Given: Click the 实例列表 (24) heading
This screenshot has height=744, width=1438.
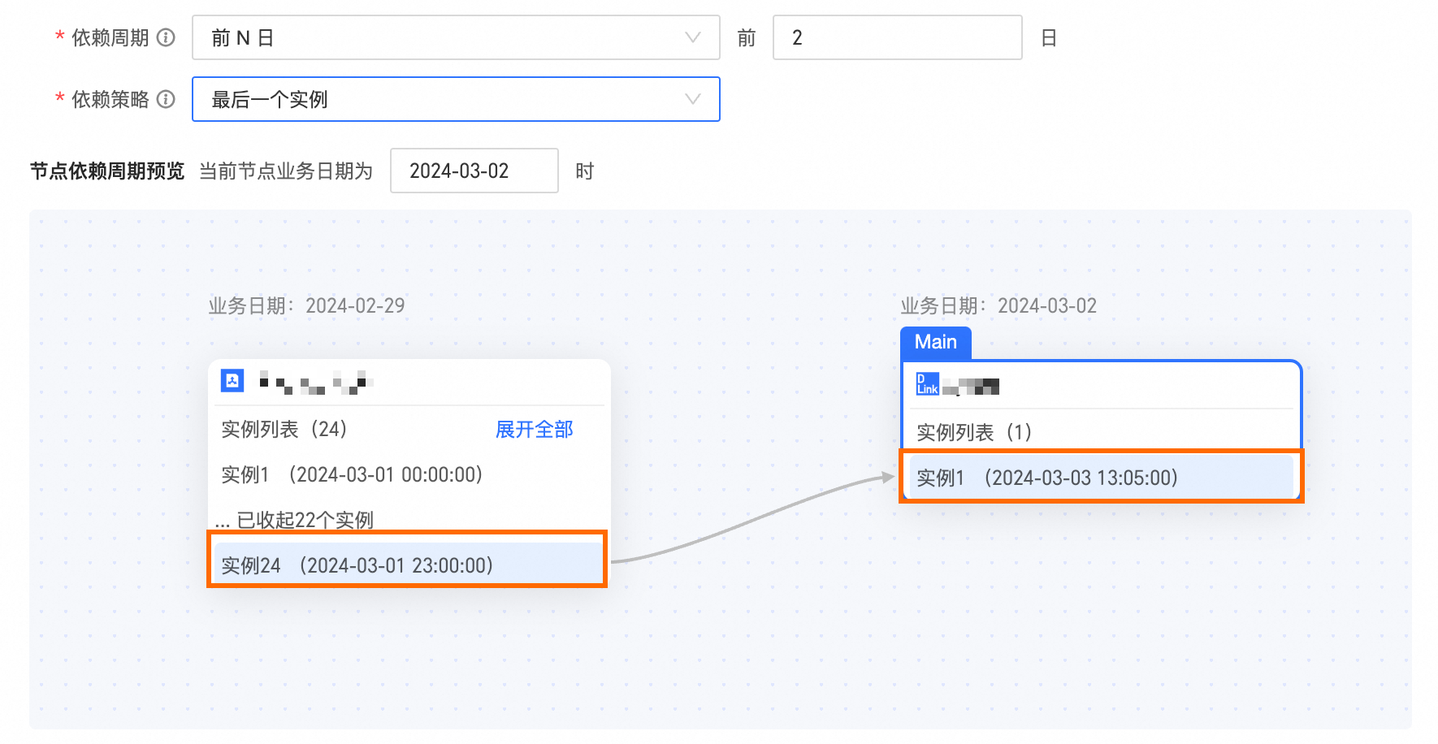Looking at the screenshot, I should pos(284,429).
